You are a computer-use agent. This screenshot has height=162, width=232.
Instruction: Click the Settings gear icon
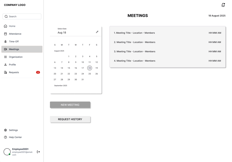pyautogui.click(x=5, y=130)
